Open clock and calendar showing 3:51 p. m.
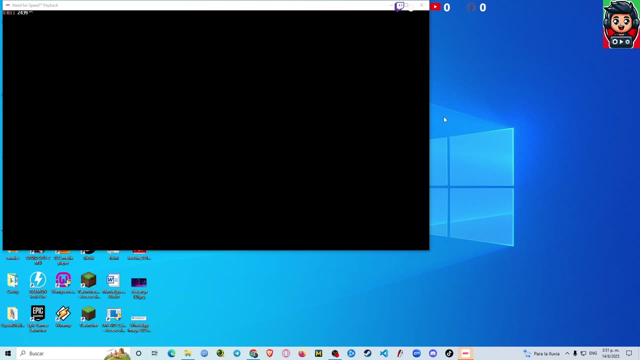Screen dimensions: 640x360 [610, 353]
